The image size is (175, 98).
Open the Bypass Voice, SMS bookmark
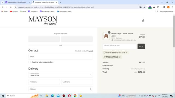click(65, 11)
